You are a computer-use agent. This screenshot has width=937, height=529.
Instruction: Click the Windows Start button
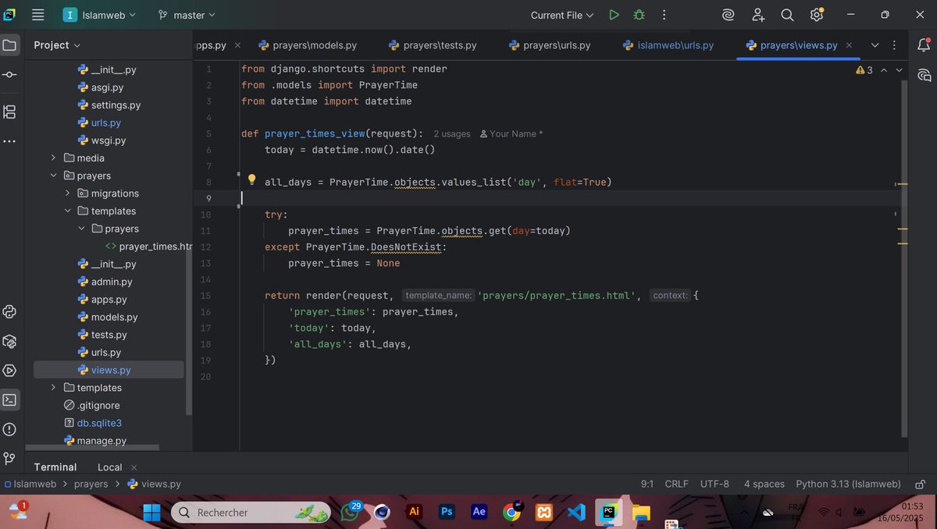point(151,512)
